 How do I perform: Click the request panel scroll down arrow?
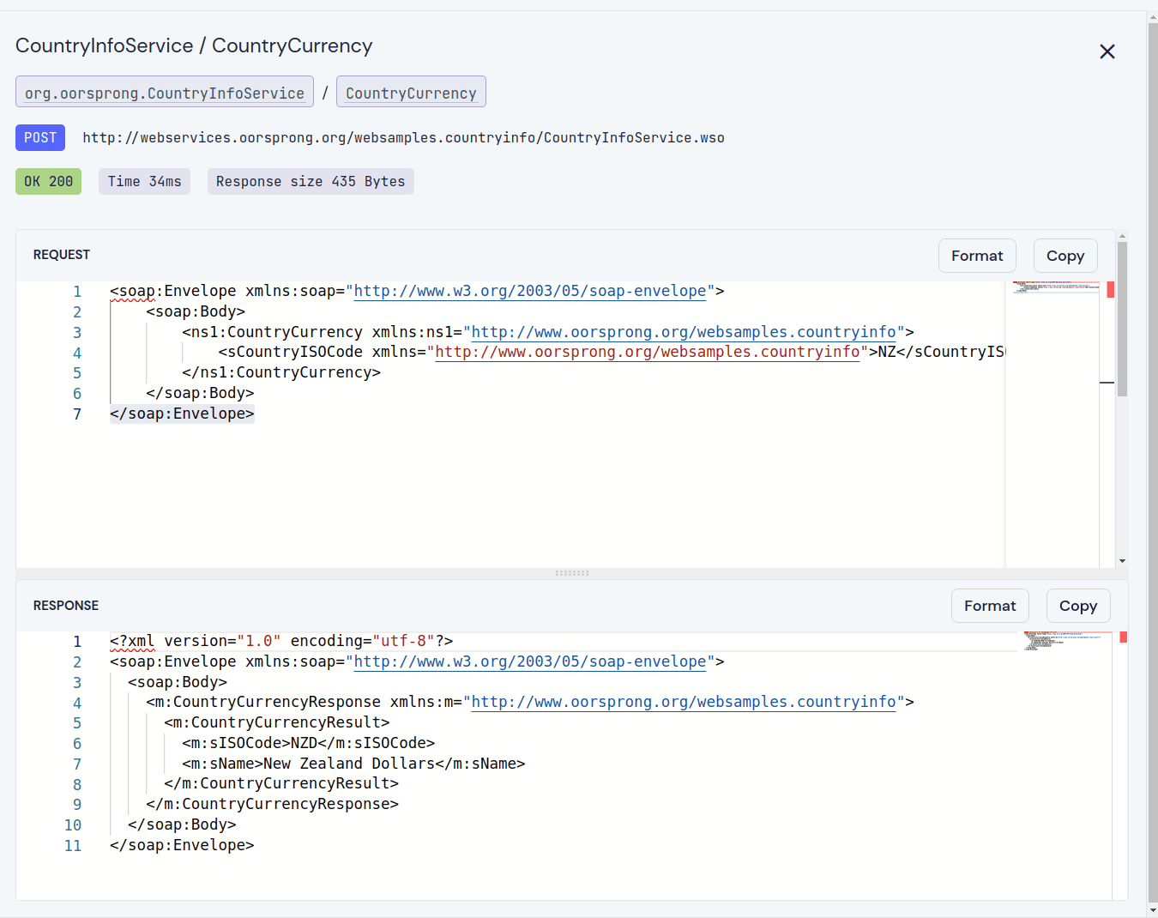pyautogui.click(x=1122, y=561)
